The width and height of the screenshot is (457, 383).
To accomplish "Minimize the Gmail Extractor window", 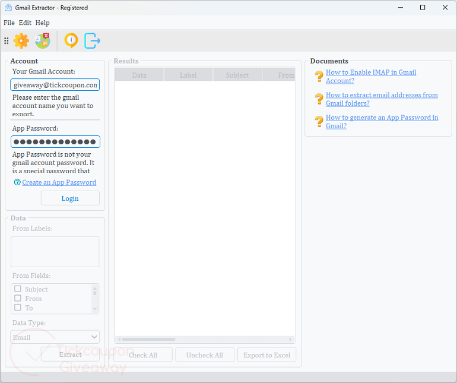I will coord(401,8).
